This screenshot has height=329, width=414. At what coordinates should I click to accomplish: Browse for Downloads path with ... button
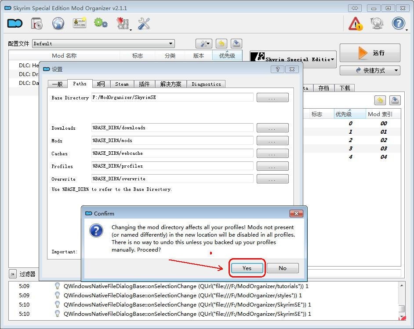[272, 128]
